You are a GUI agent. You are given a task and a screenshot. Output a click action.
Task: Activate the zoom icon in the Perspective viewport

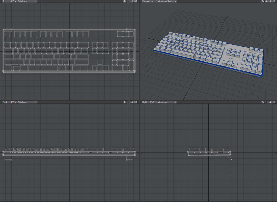[x=270, y=1]
